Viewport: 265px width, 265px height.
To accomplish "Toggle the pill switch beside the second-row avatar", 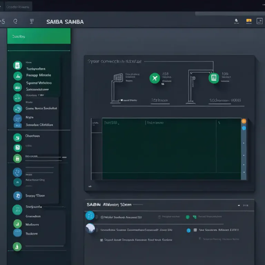I will click(x=97, y=230).
